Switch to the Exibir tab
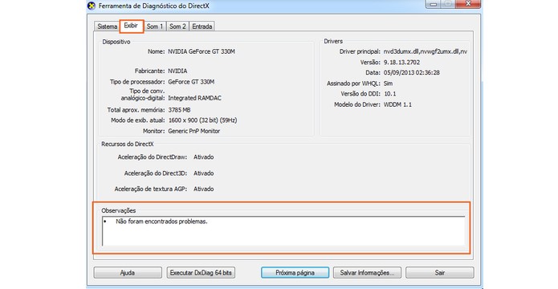This screenshot has width=558, height=289. 131,26
